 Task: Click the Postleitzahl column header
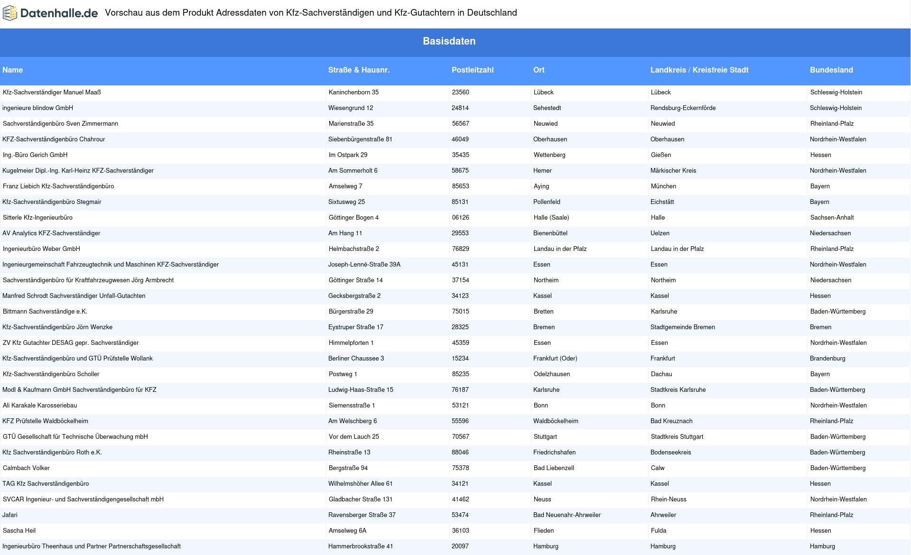coord(473,70)
